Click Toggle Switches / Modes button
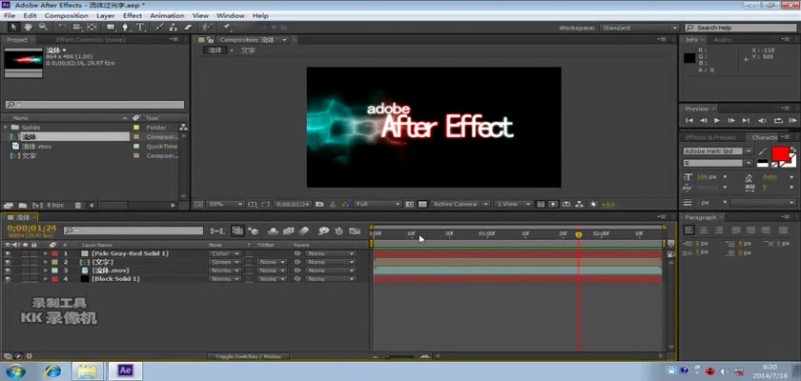 [x=248, y=356]
